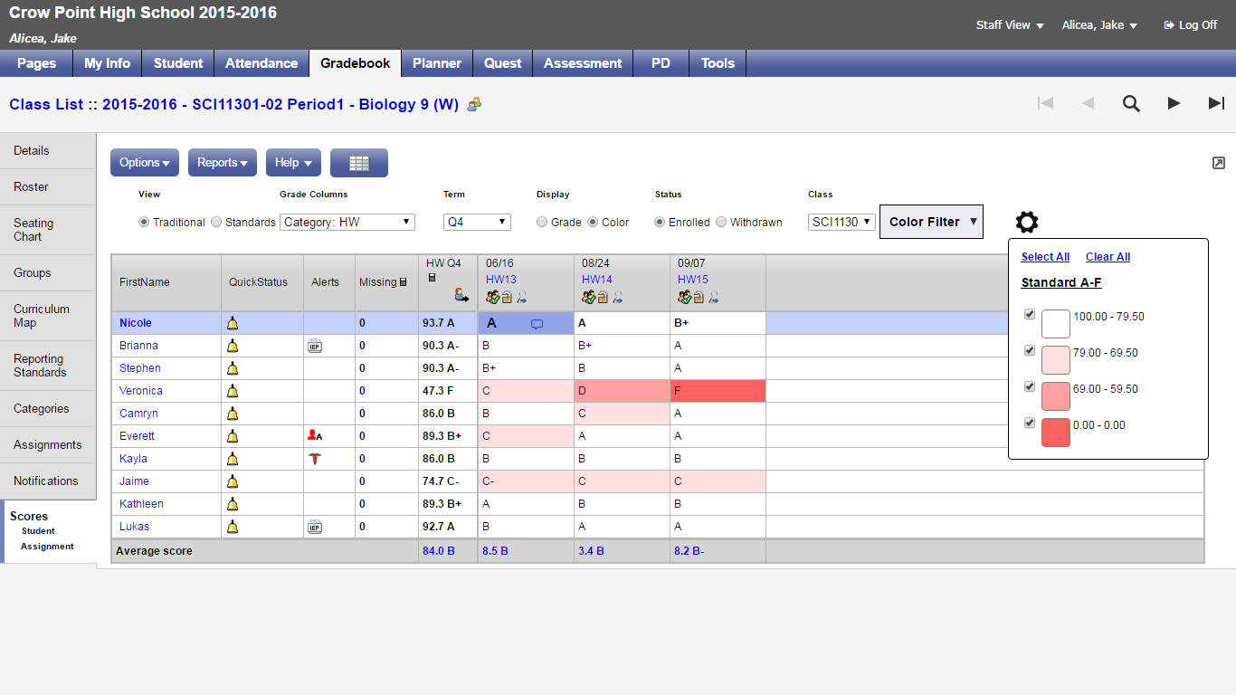Click the calculator icon under HW Q4 header
The height and width of the screenshot is (695, 1236).
pyautogui.click(x=432, y=278)
